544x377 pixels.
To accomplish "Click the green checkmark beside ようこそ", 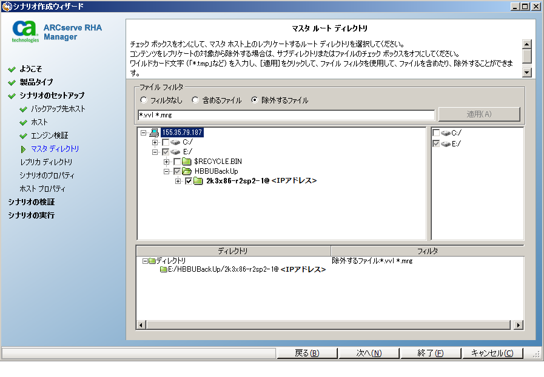I will click(x=12, y=69).
